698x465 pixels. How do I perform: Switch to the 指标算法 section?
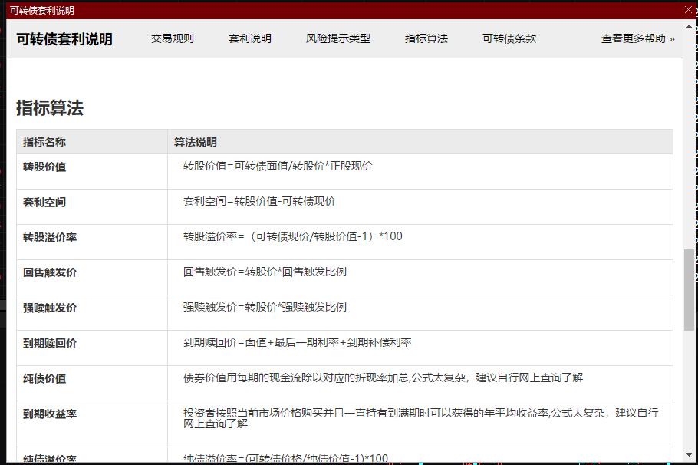(x=426, y=37)
